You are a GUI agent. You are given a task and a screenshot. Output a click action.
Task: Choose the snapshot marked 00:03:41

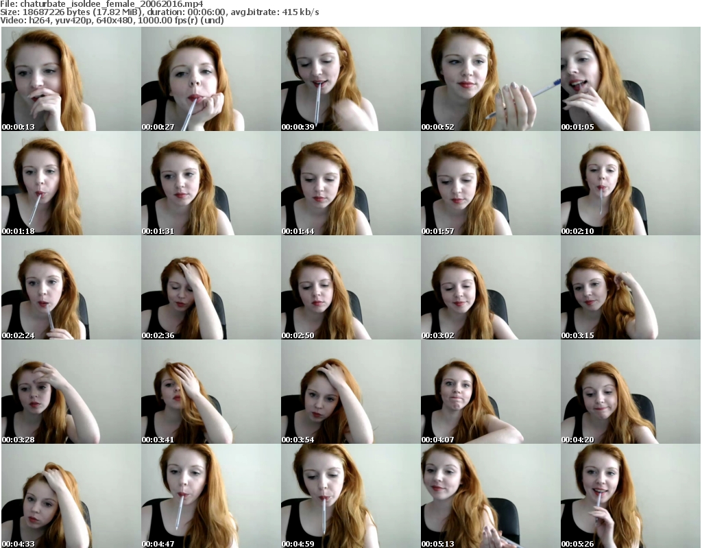point(211,392)
